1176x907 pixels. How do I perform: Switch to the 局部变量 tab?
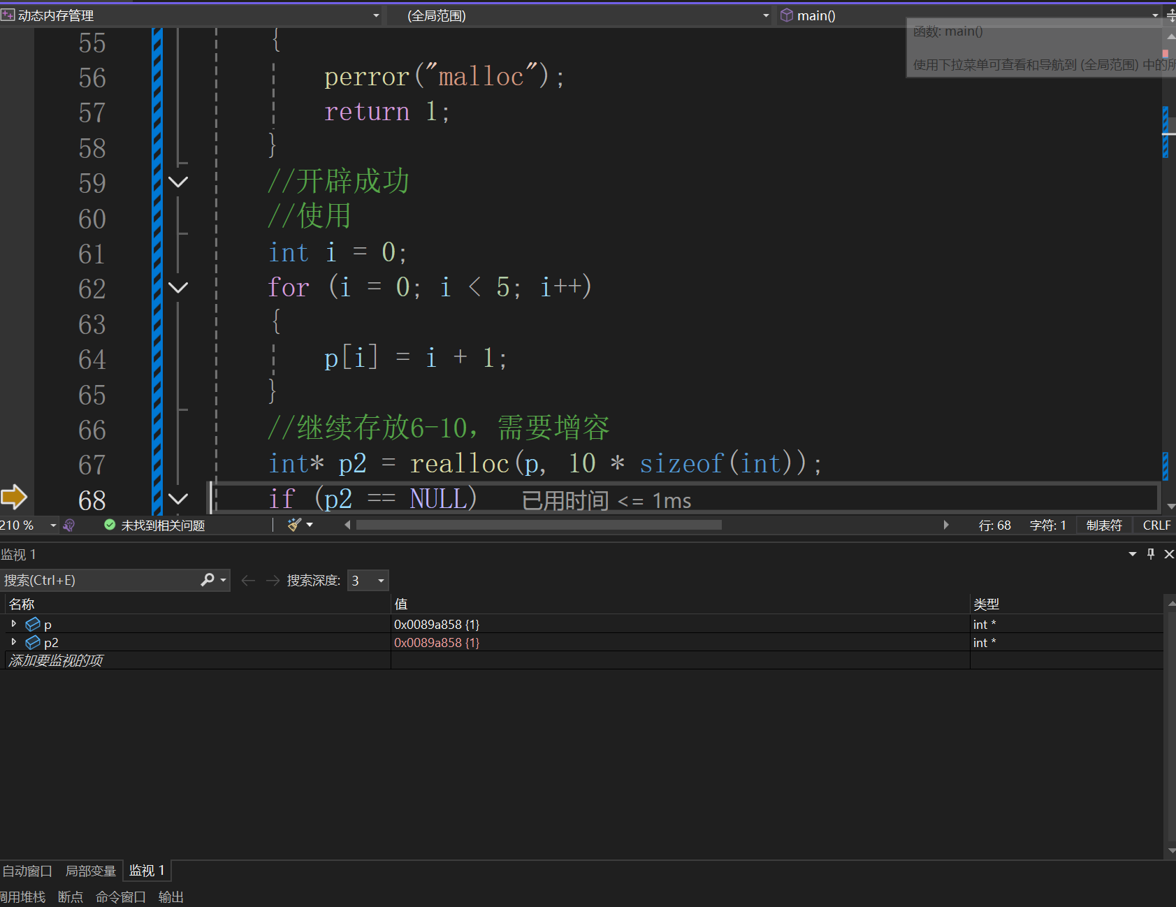(x=90, y=871)
